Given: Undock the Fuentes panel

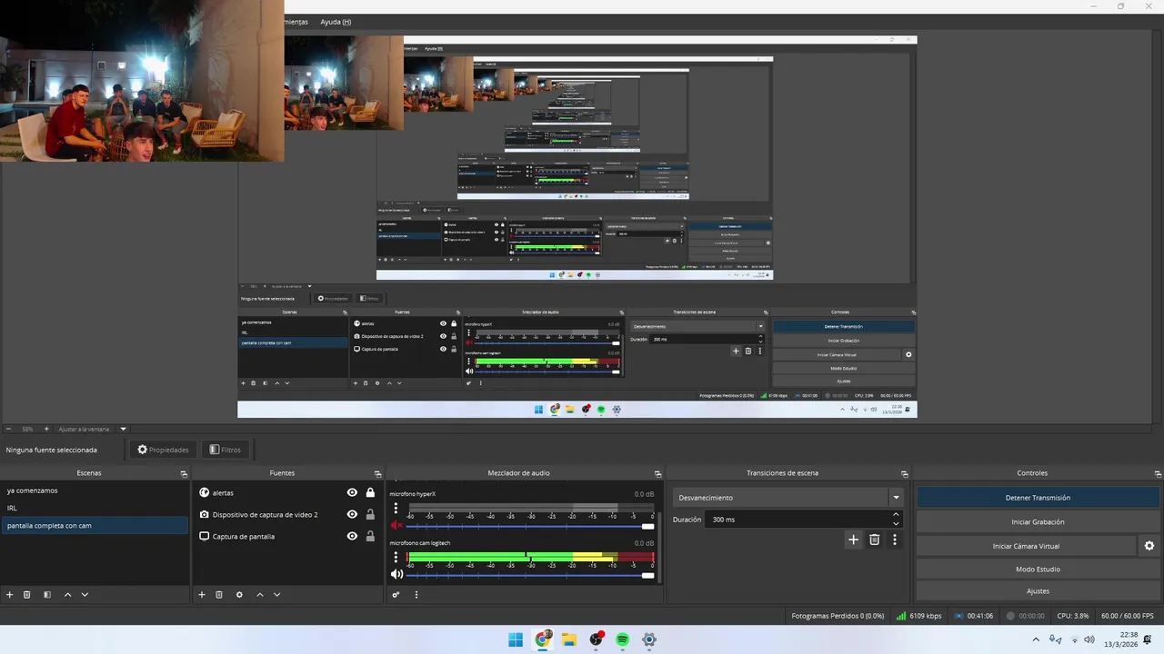Looking at the screenshot, I should [378, 473].
